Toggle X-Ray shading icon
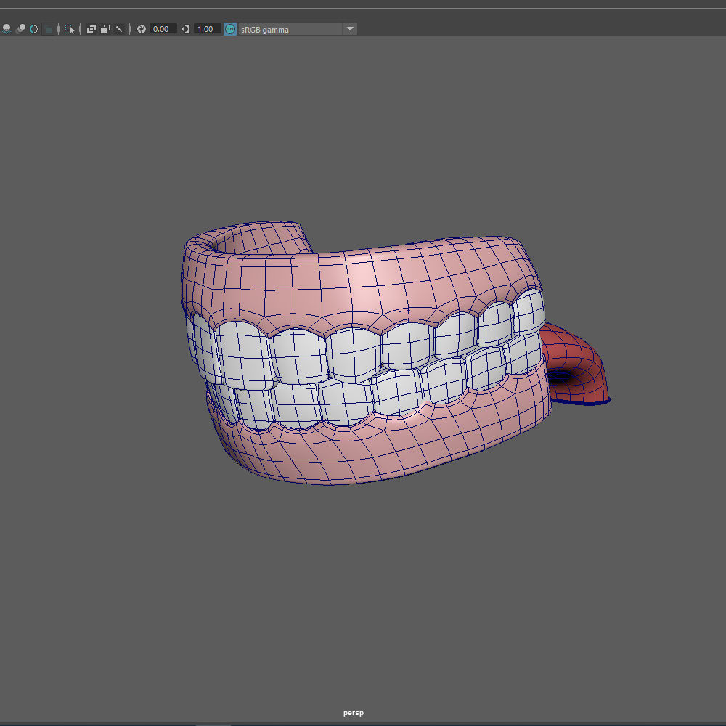 91,29
